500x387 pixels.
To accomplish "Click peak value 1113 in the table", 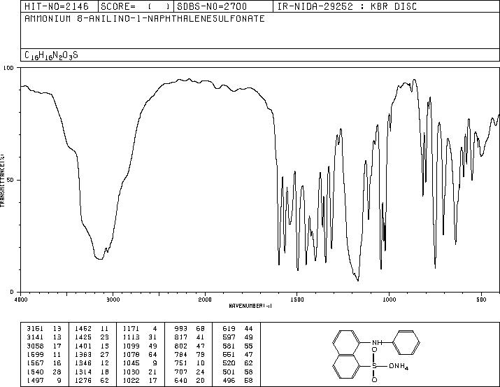I will coord(131,337).
